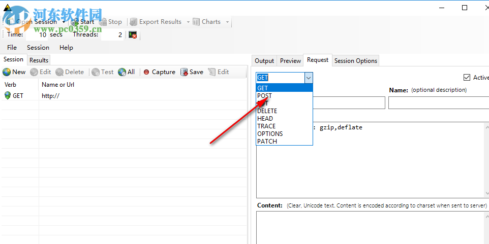The width and height of the screenshot is (489, 244).
Task: Select GET in the verb list
Action: pyautogui.click(x=285, y=88)
